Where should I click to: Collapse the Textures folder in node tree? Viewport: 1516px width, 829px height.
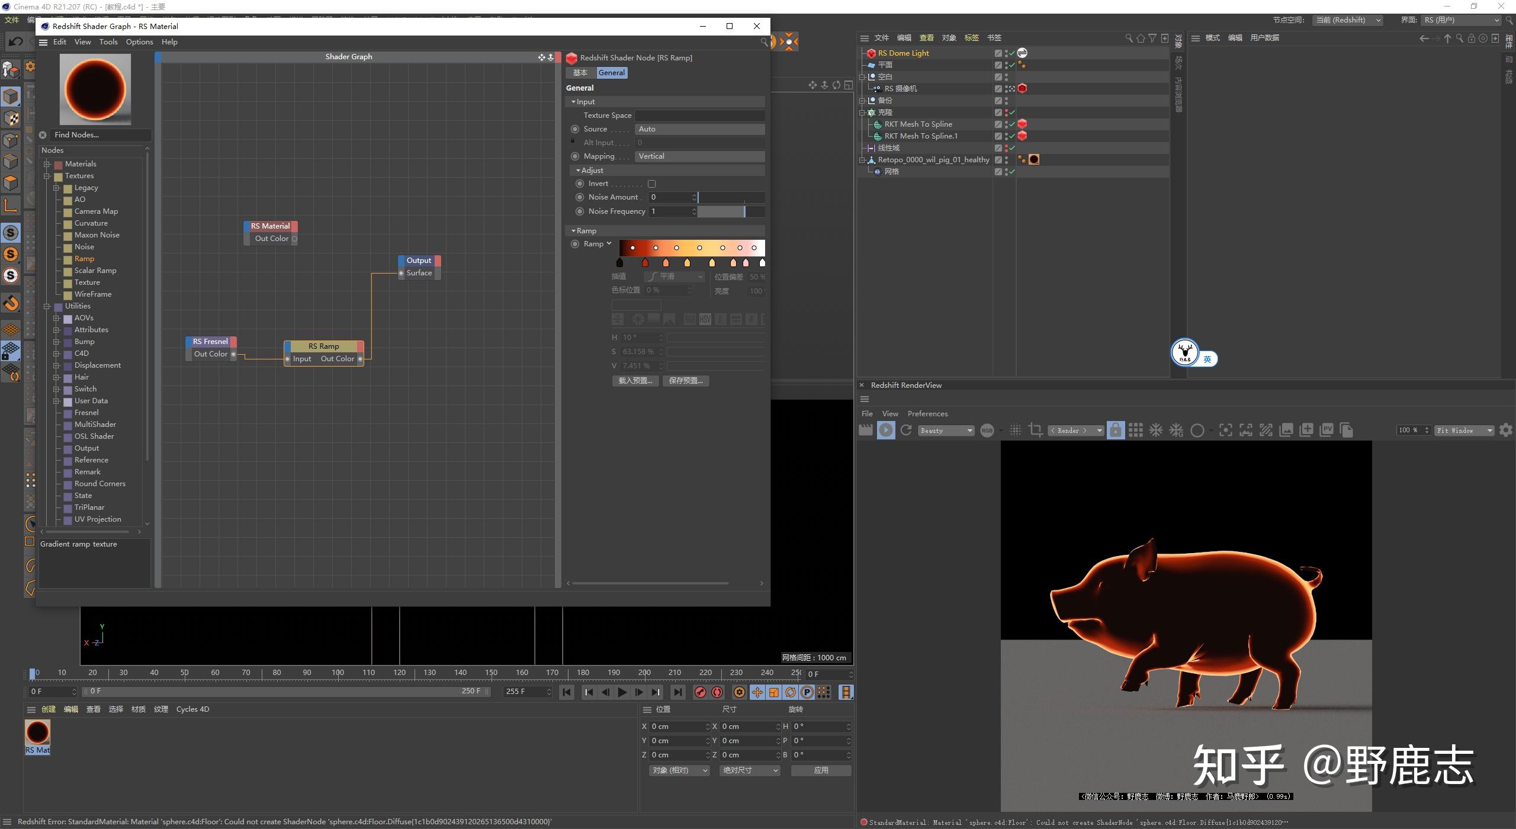(47, 176)
